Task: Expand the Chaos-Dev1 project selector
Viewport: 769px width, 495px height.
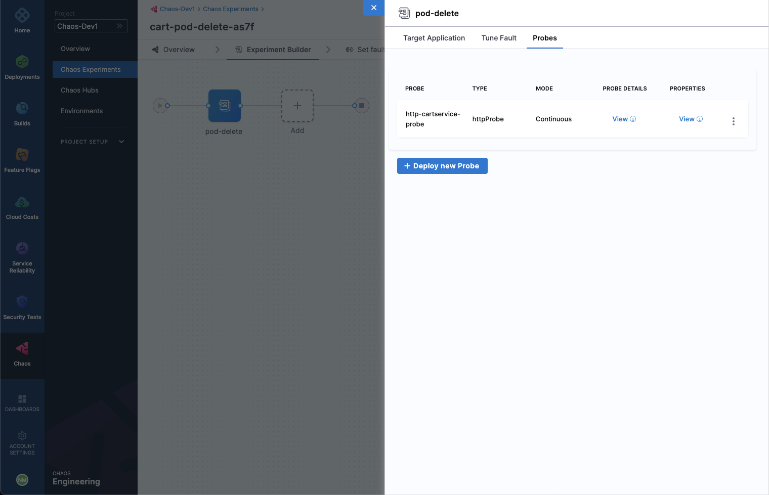Action: coord(91,26)
